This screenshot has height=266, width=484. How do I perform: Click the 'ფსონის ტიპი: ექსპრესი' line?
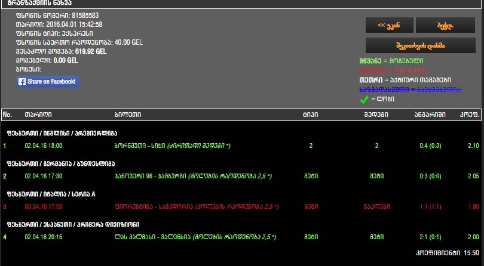coord(54,33)
